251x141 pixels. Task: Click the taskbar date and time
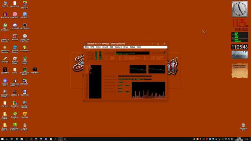click(239, 139)
